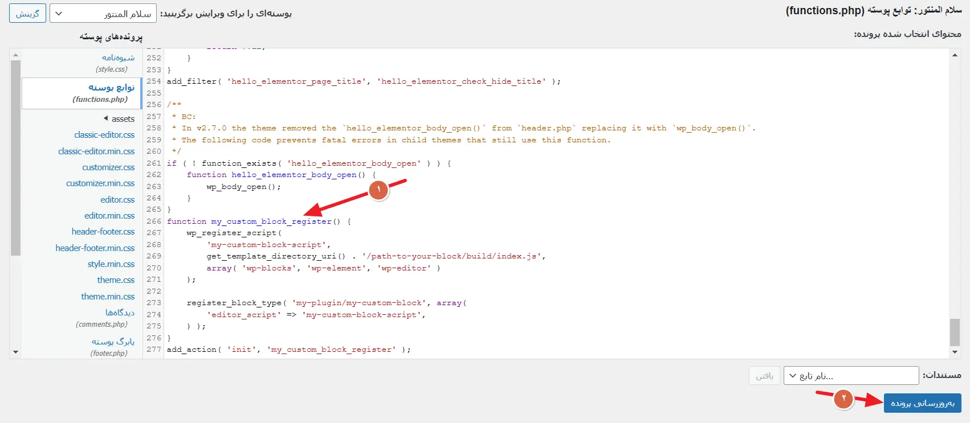Open the نام تابع function name dropdown

tap(851, 376)
